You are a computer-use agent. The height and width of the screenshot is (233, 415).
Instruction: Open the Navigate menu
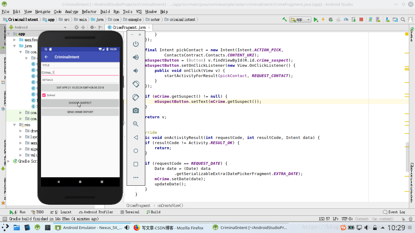[x=43, y=12]
